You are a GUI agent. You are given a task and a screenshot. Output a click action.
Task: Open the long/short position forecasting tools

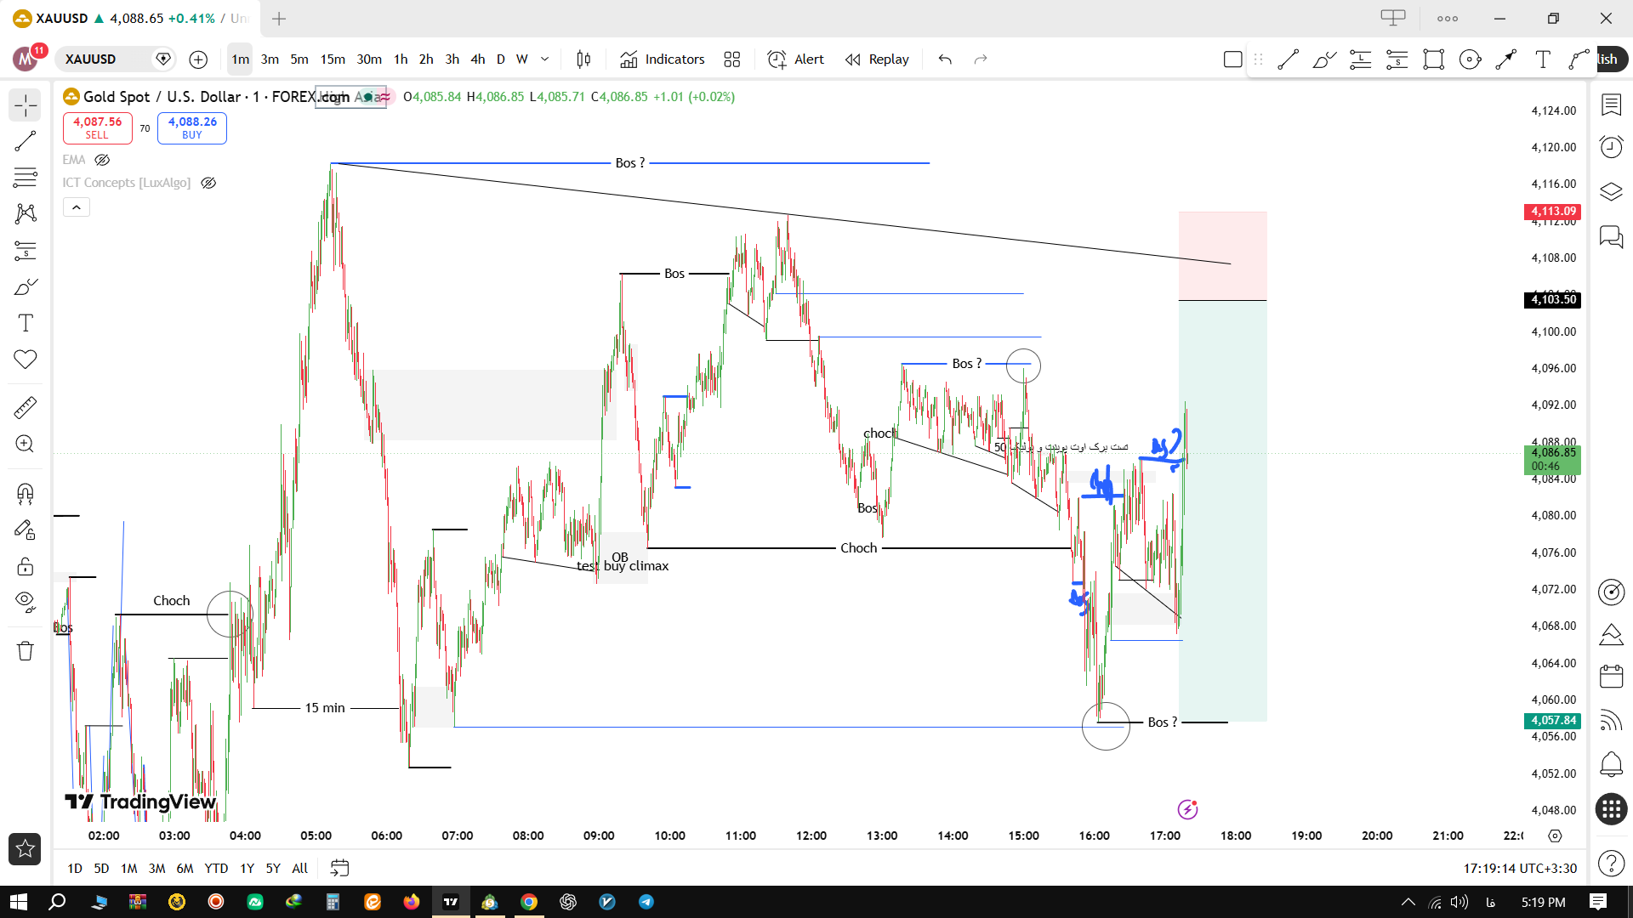click(x=26, y=251)
